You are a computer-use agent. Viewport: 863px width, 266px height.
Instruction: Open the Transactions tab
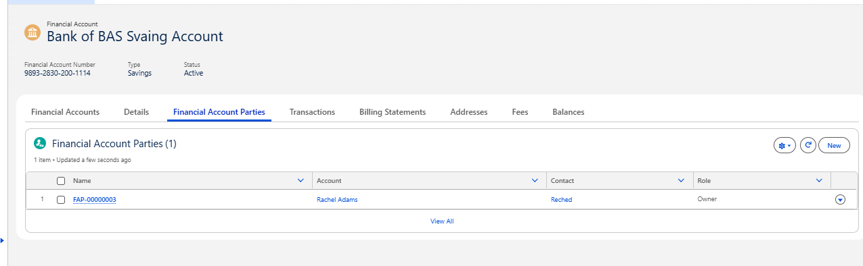[312, 112]
